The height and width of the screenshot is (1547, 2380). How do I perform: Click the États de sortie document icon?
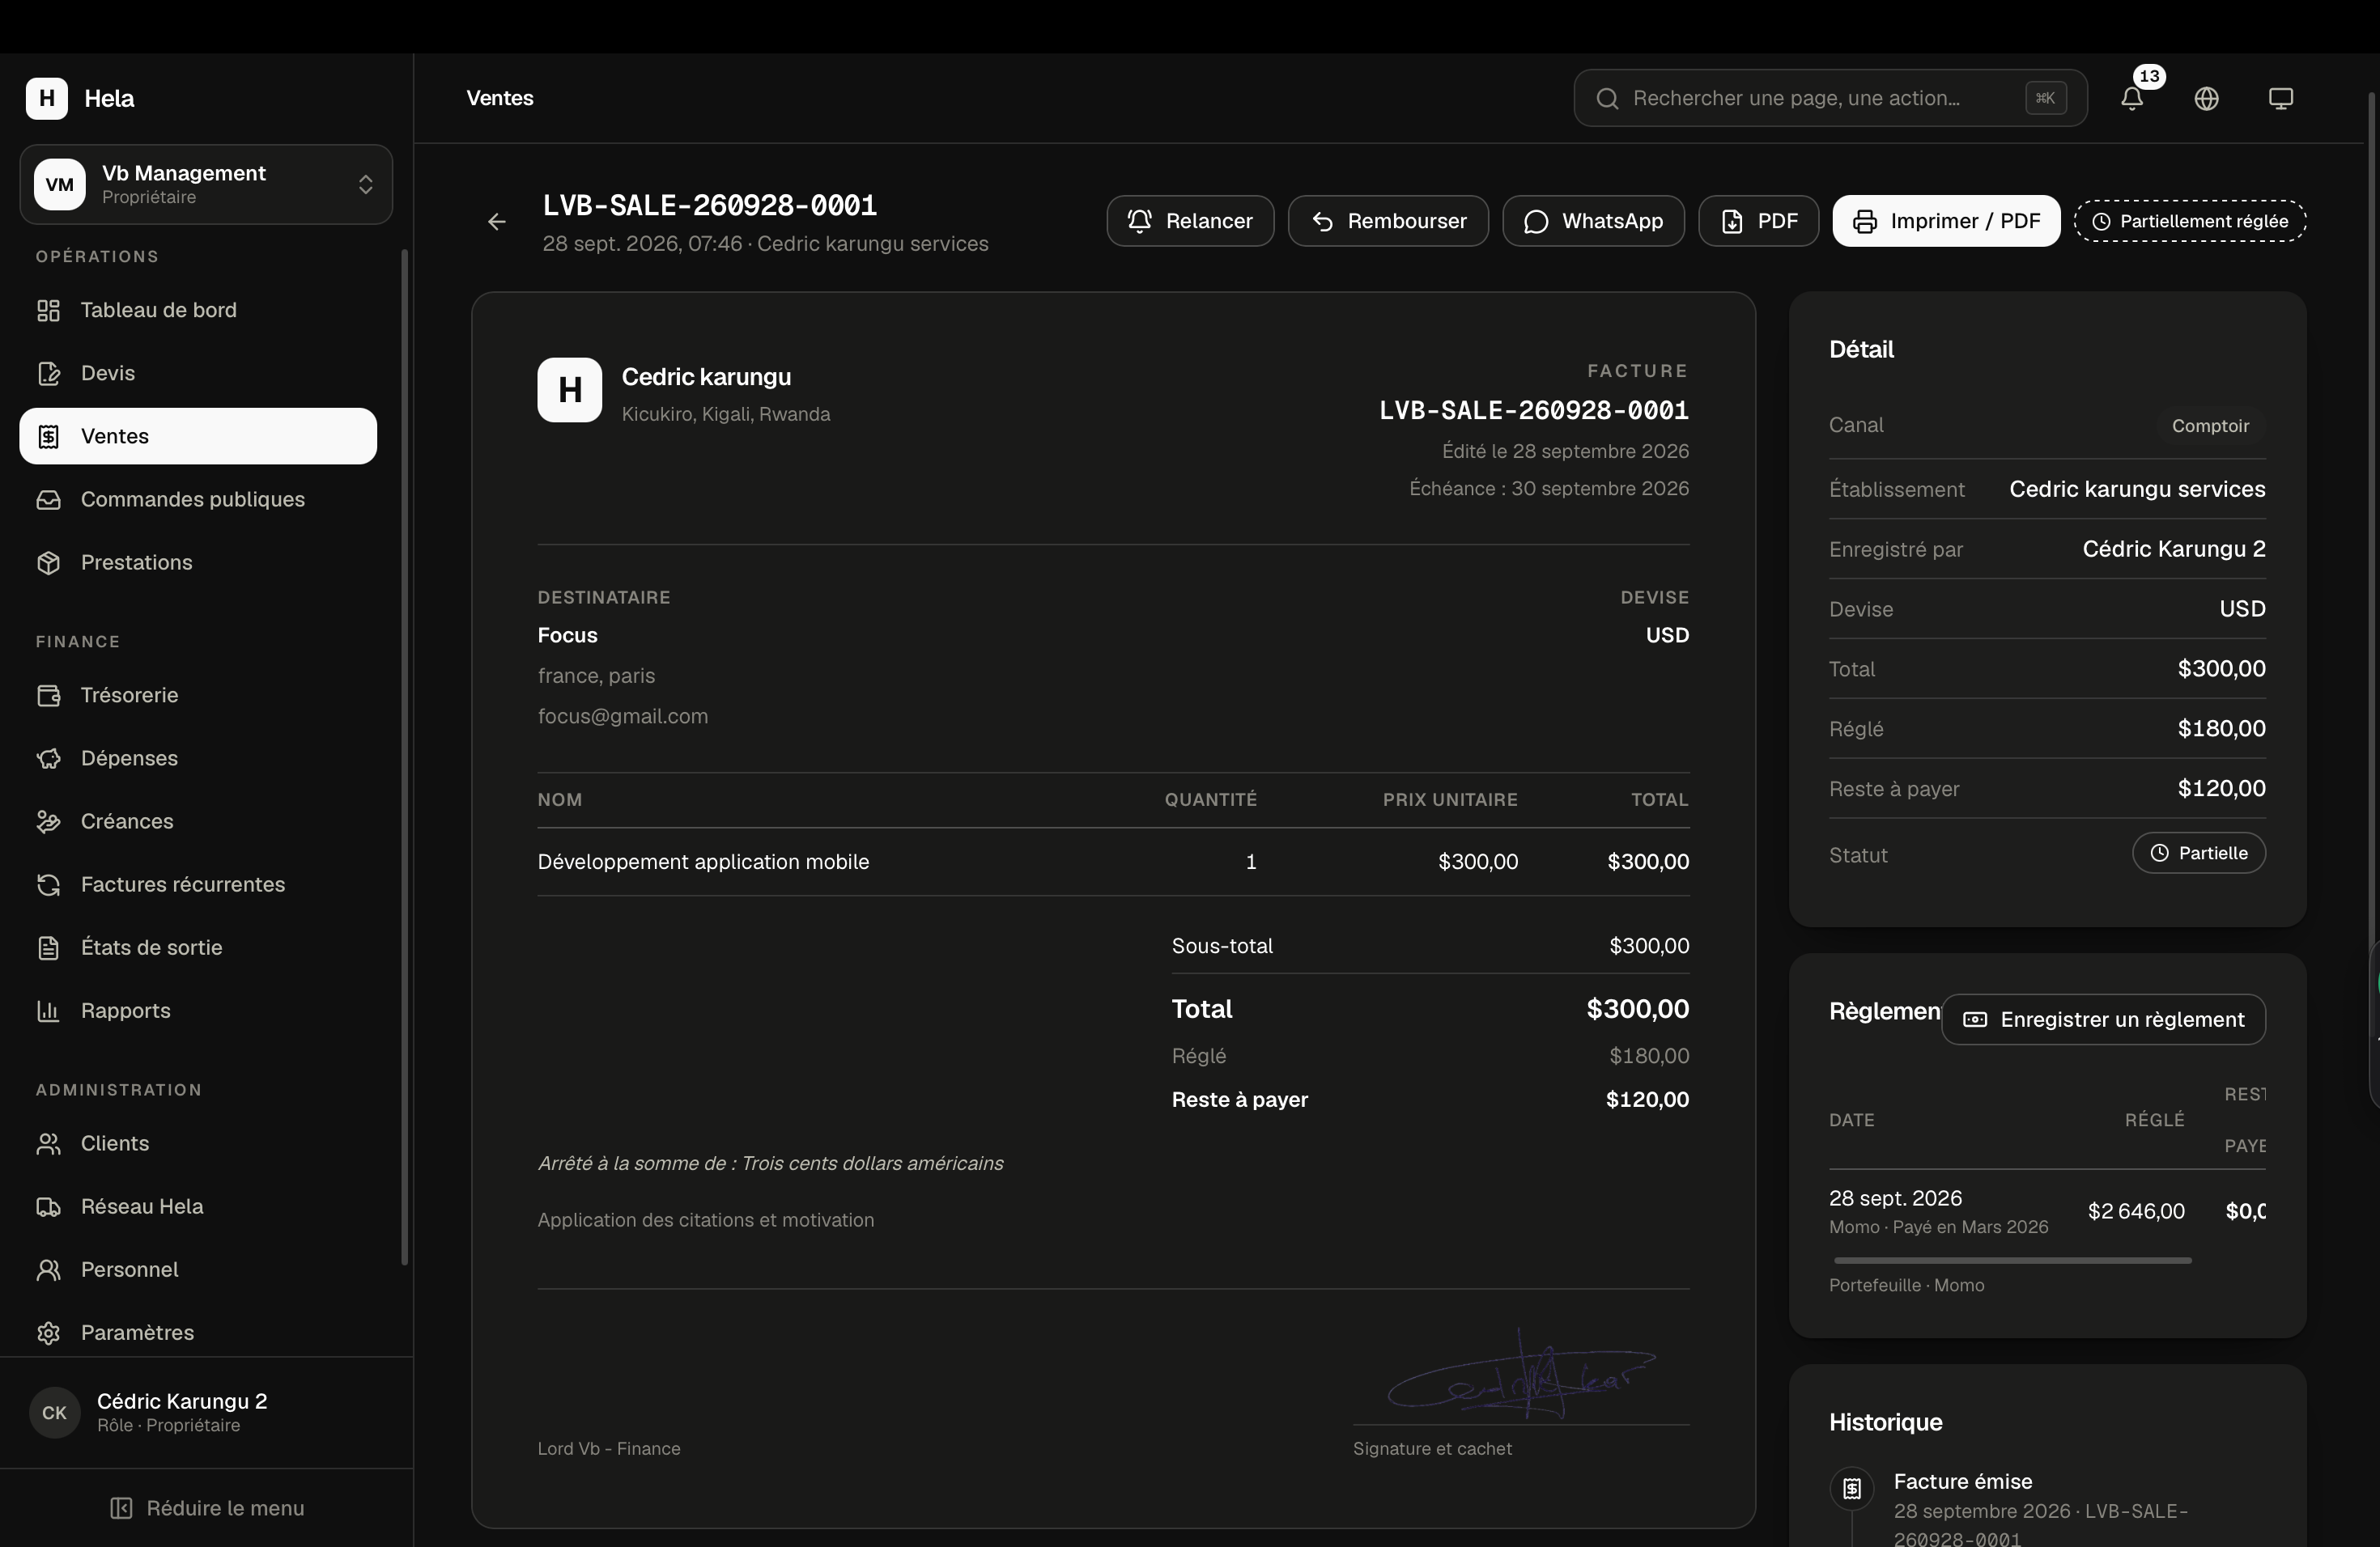(x=48, y=947)
